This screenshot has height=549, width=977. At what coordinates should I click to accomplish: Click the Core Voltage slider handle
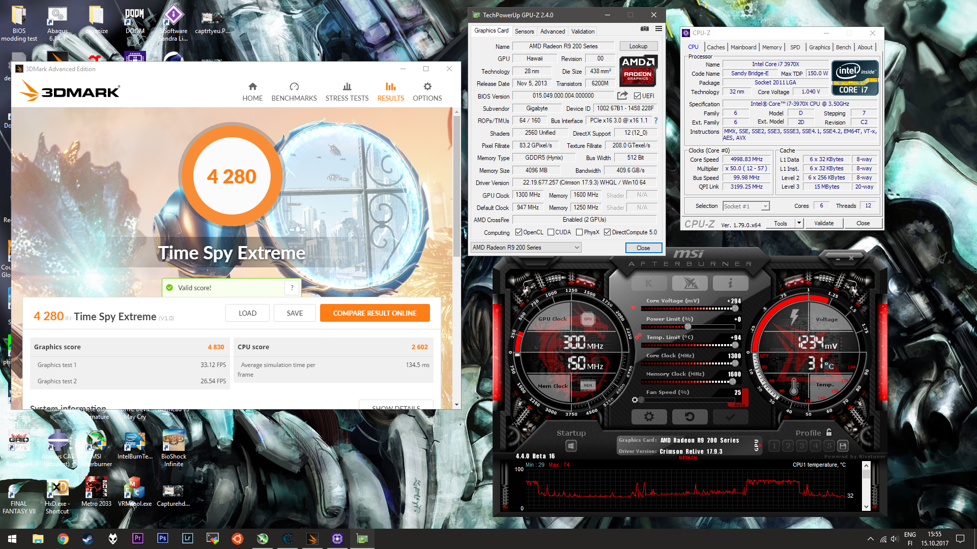point(735,309)
